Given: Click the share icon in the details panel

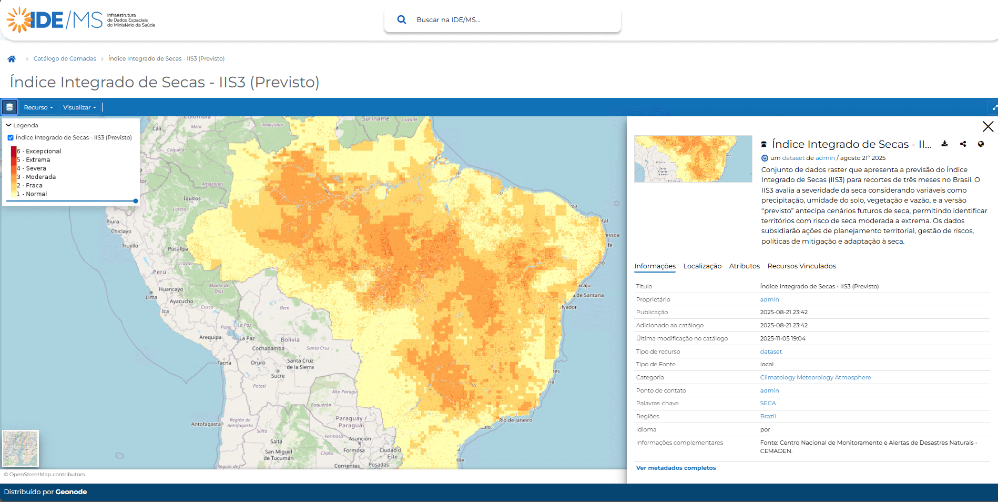Looking at the screenshot, I should tap(963, 144).
